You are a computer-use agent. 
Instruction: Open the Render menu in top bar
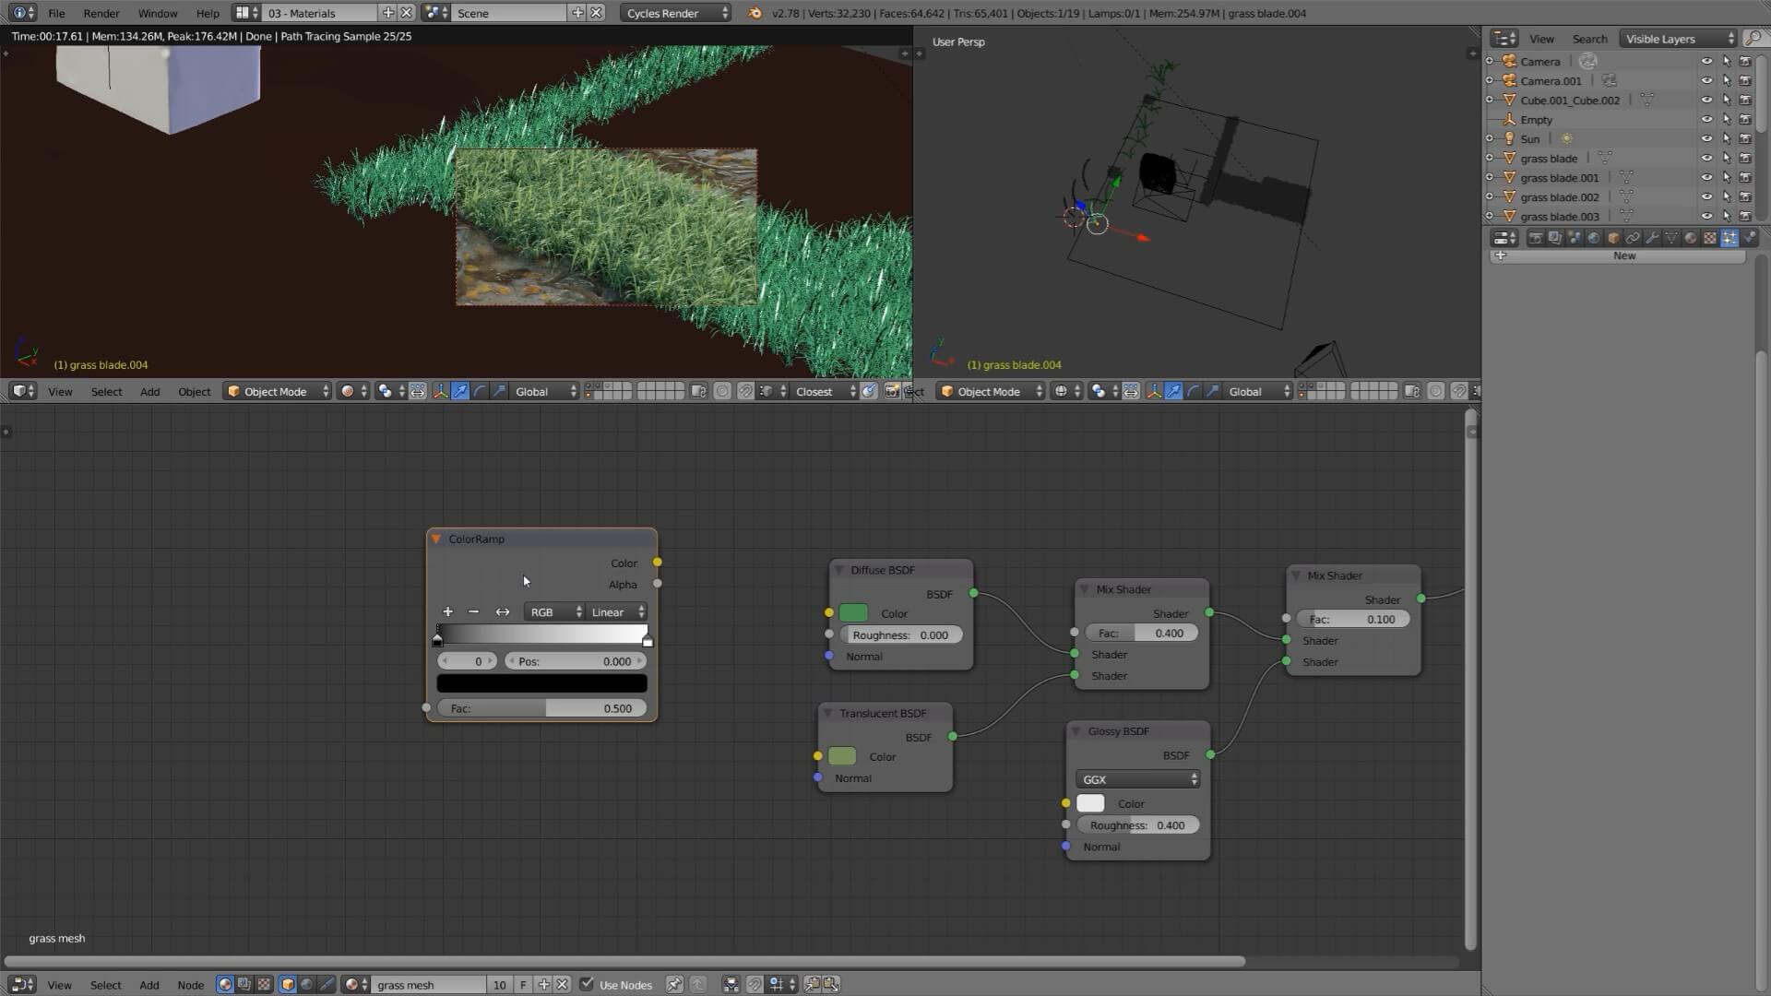pos(101,13)
